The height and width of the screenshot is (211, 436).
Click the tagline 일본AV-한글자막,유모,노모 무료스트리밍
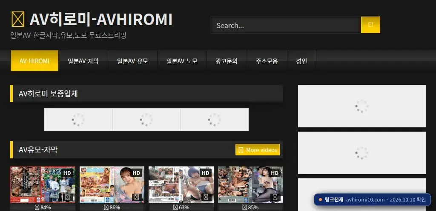[69, 36]
